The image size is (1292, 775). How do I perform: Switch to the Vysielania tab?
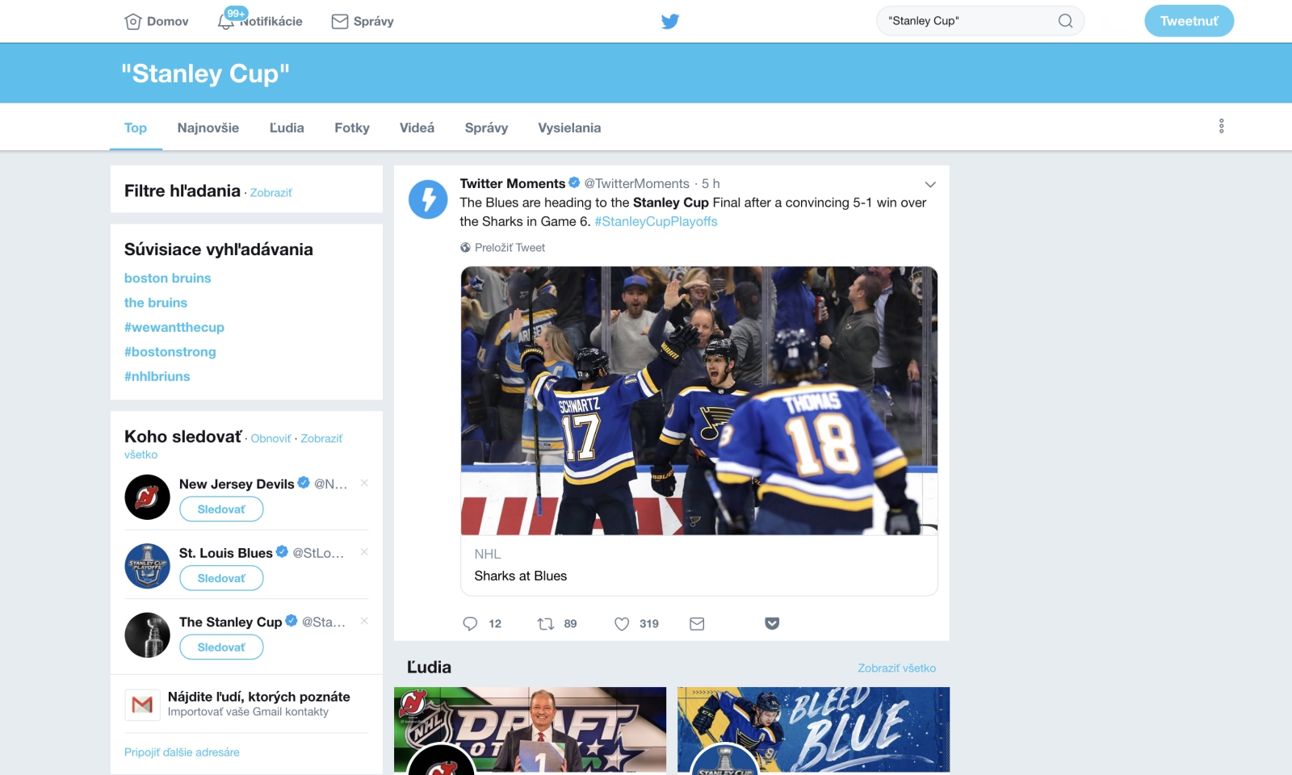(569, 128)
